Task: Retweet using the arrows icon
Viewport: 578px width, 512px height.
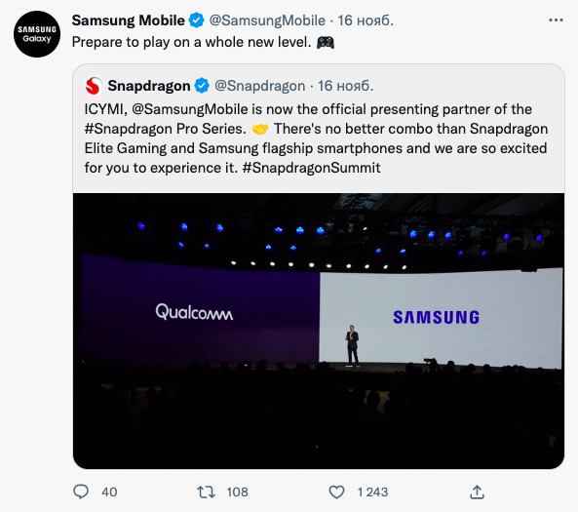Action: click(206, 492)
